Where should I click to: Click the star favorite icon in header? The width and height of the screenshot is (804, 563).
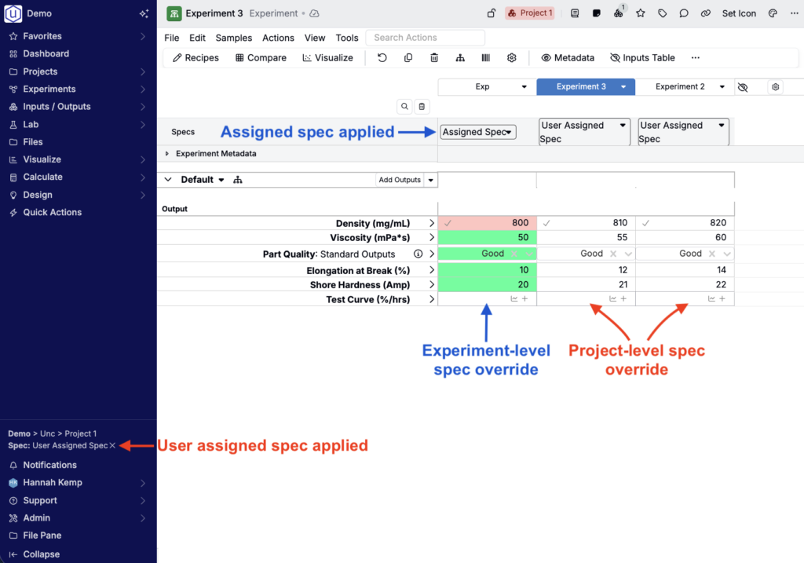pyautogui.click(x=641, y=13)
